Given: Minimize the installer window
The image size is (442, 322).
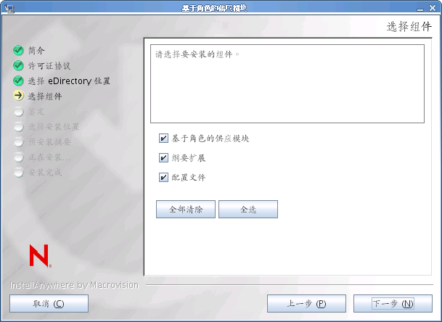Looking at the screenshot, I should tap(420, 9).
